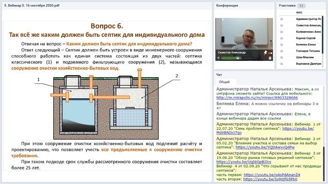The width and height of the screenshot is (328, 184).
Task: Open the Вебинар 1 YouTube link
Action: (x=265, y=131)
